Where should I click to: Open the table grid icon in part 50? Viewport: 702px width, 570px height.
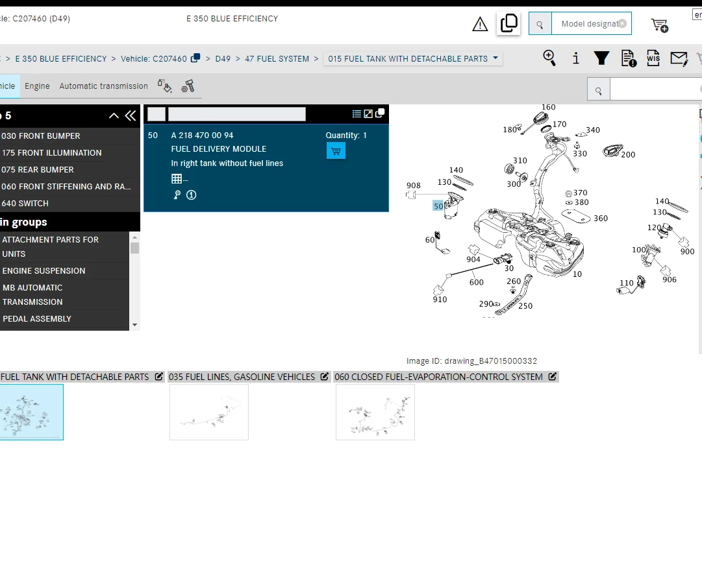(x=177, y=179)
